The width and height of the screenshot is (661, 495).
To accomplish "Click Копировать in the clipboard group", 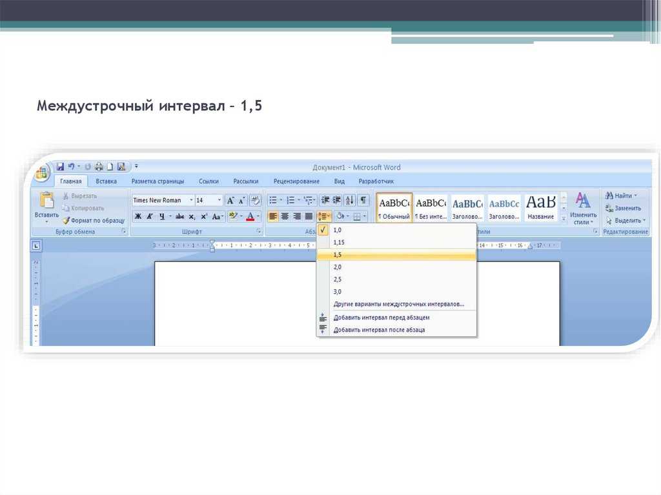I will click(83, 208).
